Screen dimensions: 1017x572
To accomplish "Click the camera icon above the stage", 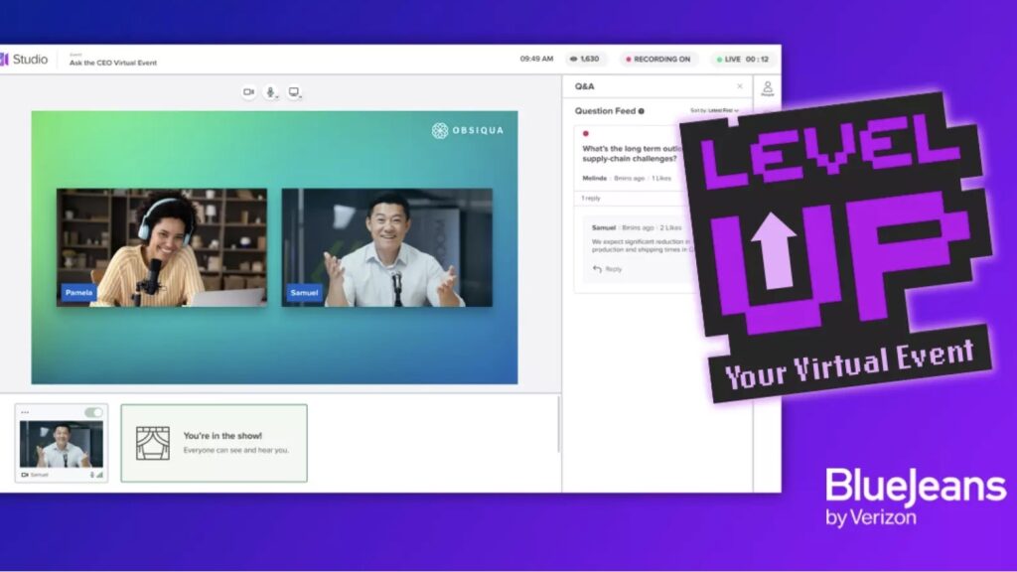I will pyautogui.click(x=248, y=91).
